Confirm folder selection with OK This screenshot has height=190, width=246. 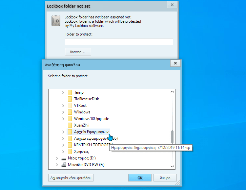tap(140, 178)
